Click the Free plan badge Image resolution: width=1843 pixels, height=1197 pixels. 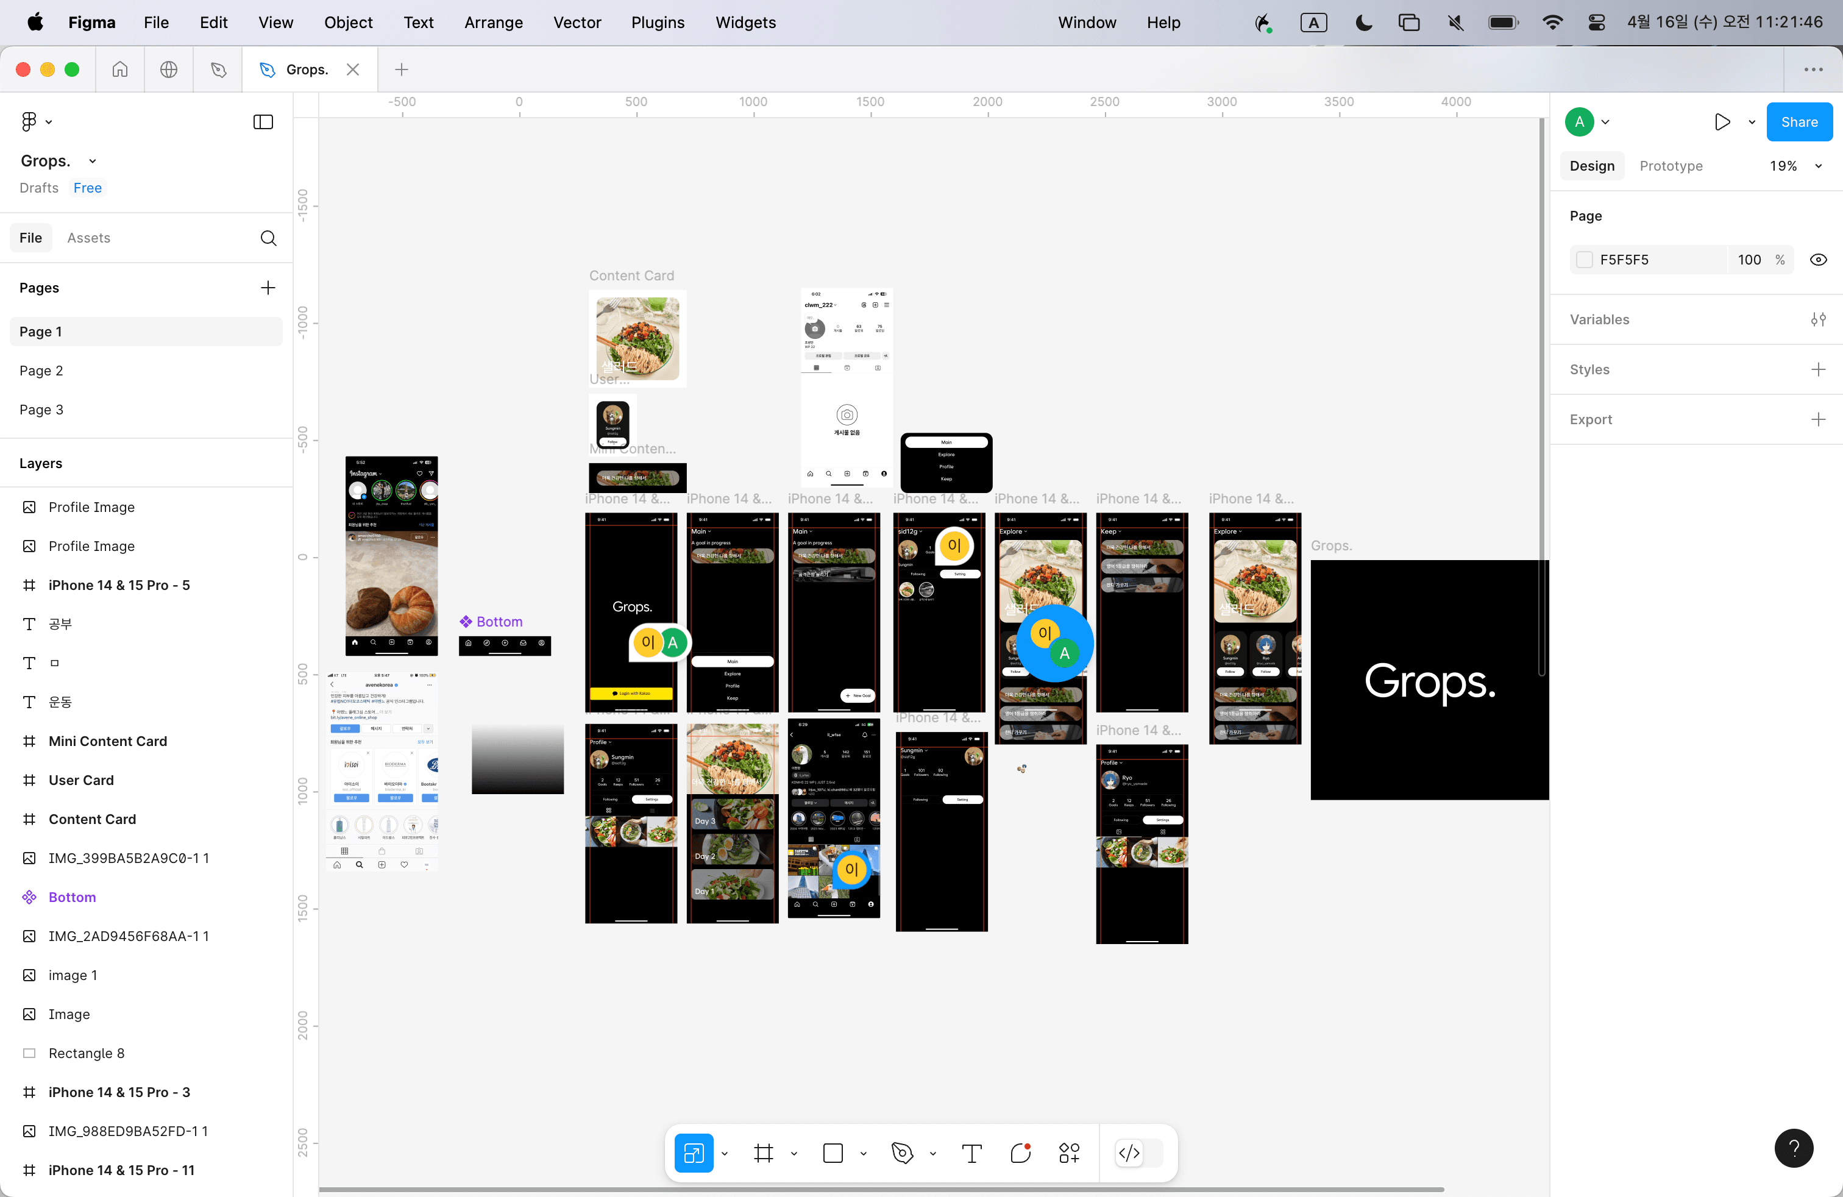pyautogui.click(x=88, y=188)
